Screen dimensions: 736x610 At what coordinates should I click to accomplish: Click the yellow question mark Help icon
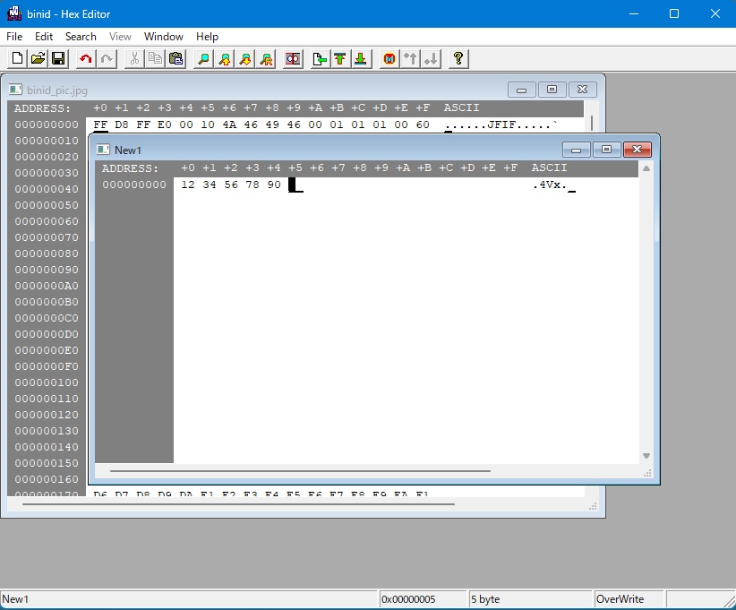458,59
